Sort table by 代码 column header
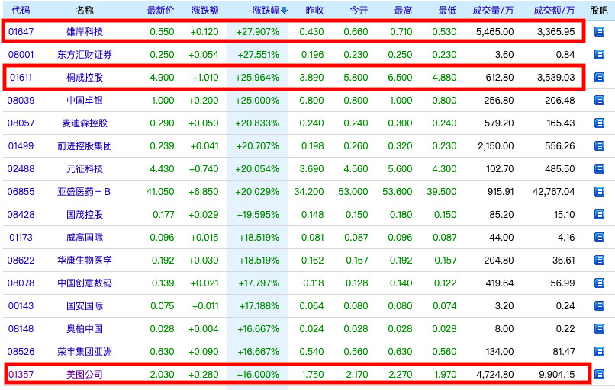615x390 pixels. (21, 11)
